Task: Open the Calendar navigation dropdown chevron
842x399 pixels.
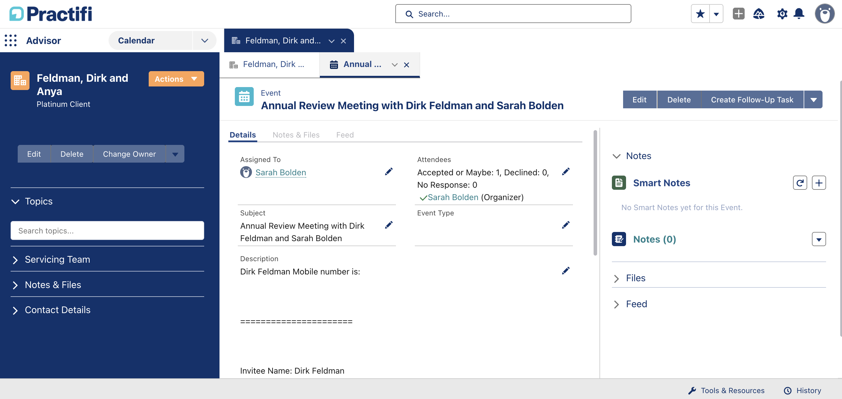Action: point(205,40)
